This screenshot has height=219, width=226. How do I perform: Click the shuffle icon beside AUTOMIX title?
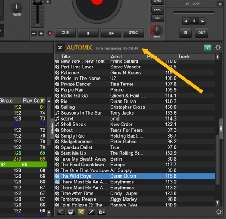[60, 48]
